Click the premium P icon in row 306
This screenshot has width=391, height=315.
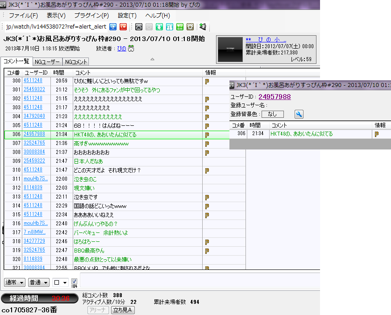point(207,134)
